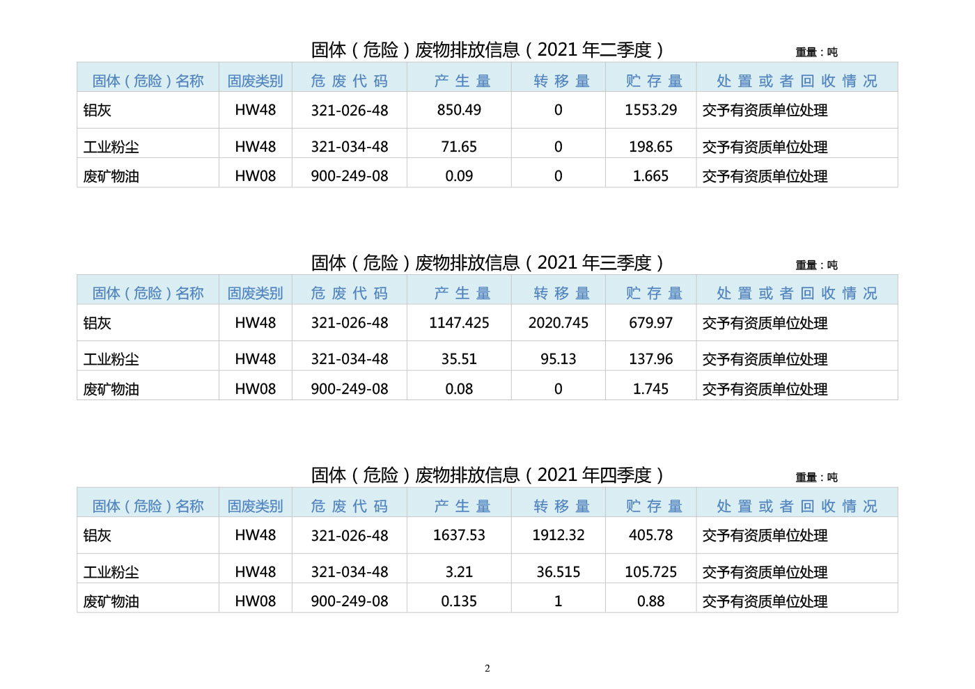Click the cell reading 679.97
The width and height of the screenshot is (975, 689).
pyautogui.click(x=650, y=323)
